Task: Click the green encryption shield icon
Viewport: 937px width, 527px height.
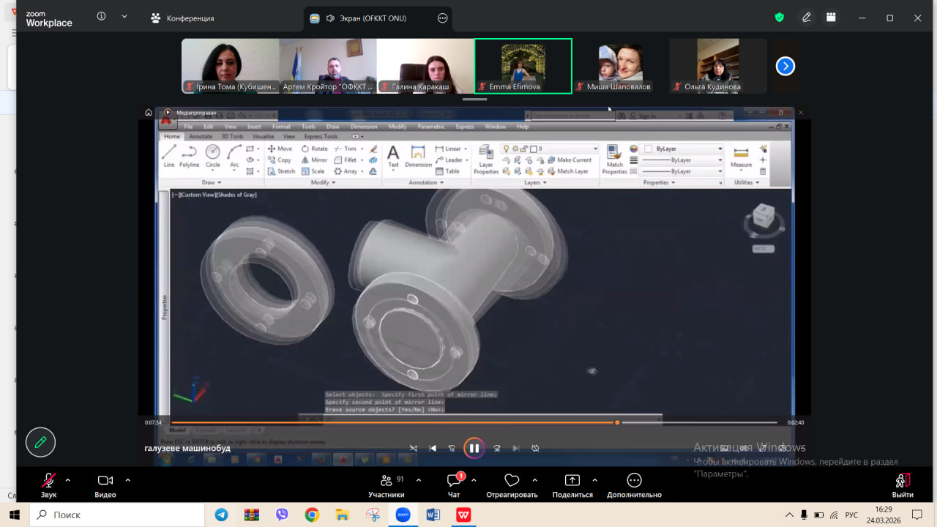Action: point(780,18)
